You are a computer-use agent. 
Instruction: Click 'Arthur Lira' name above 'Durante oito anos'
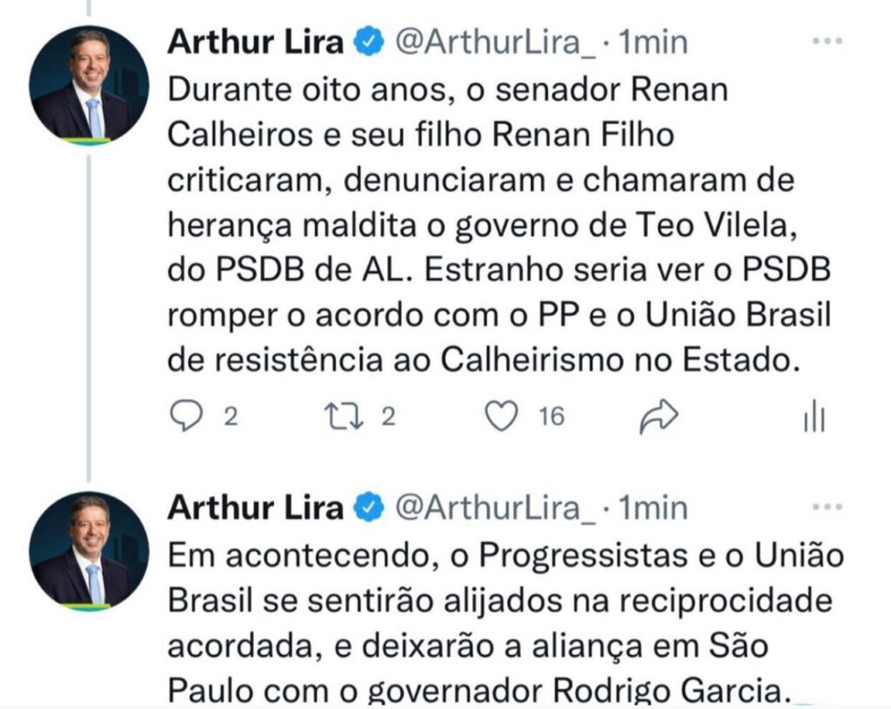tap(255, 42)
